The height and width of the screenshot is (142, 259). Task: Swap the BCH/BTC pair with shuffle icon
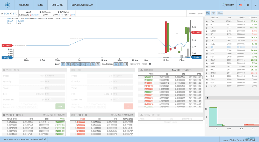[x=11, y=13]
